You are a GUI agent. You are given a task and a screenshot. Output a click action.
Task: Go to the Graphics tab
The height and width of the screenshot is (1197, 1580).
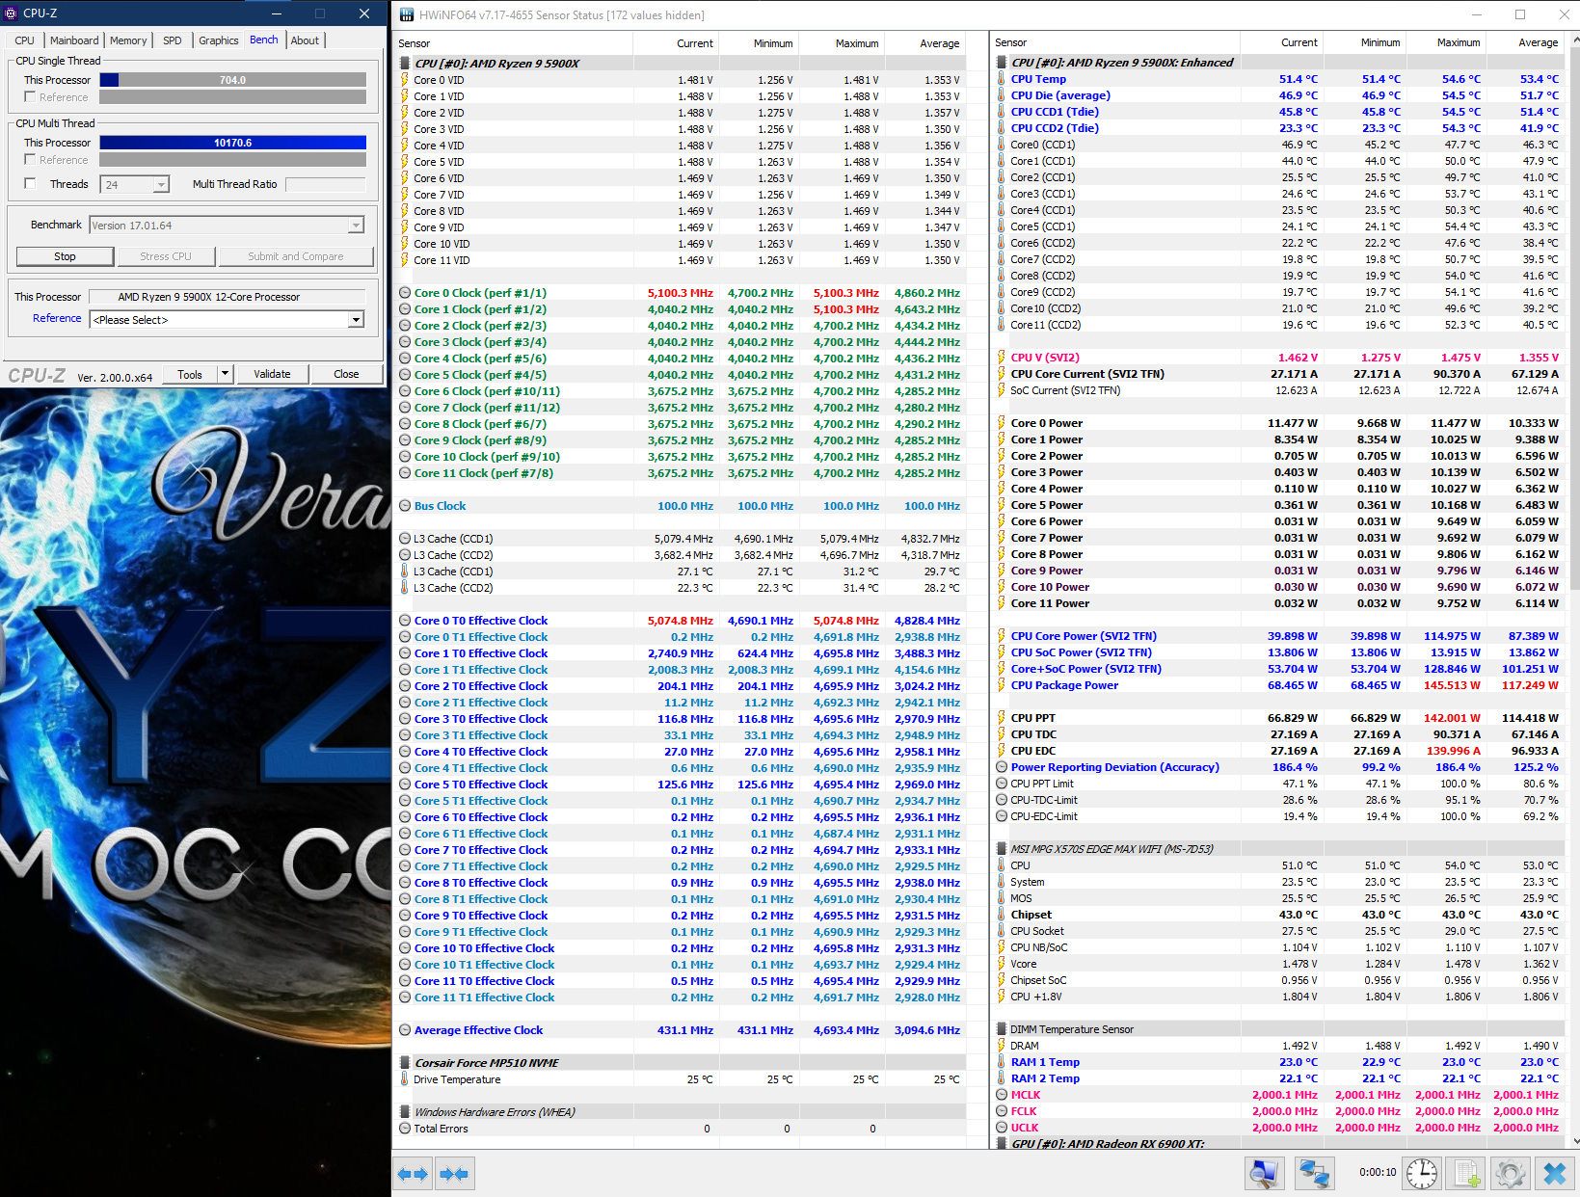pyautogui.click(x=219, y=40)
